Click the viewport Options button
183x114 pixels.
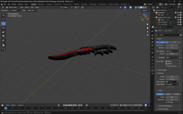145,10
